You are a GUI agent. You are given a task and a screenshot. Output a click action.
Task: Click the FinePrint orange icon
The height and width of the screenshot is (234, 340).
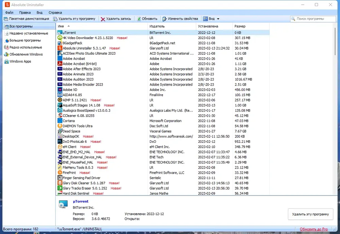(x=60, y=173)
